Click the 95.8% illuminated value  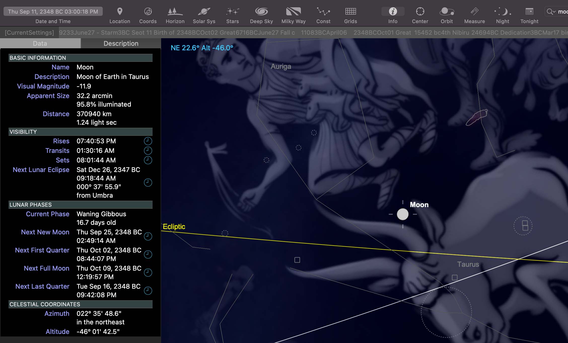tap(104, 104)
